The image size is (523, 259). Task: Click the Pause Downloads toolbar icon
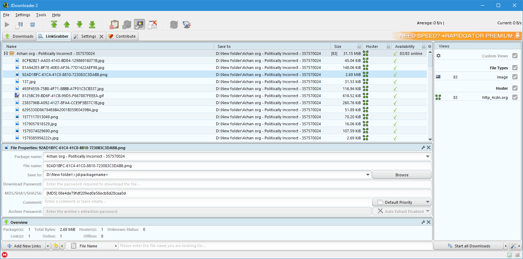click(x=19, y=25)
